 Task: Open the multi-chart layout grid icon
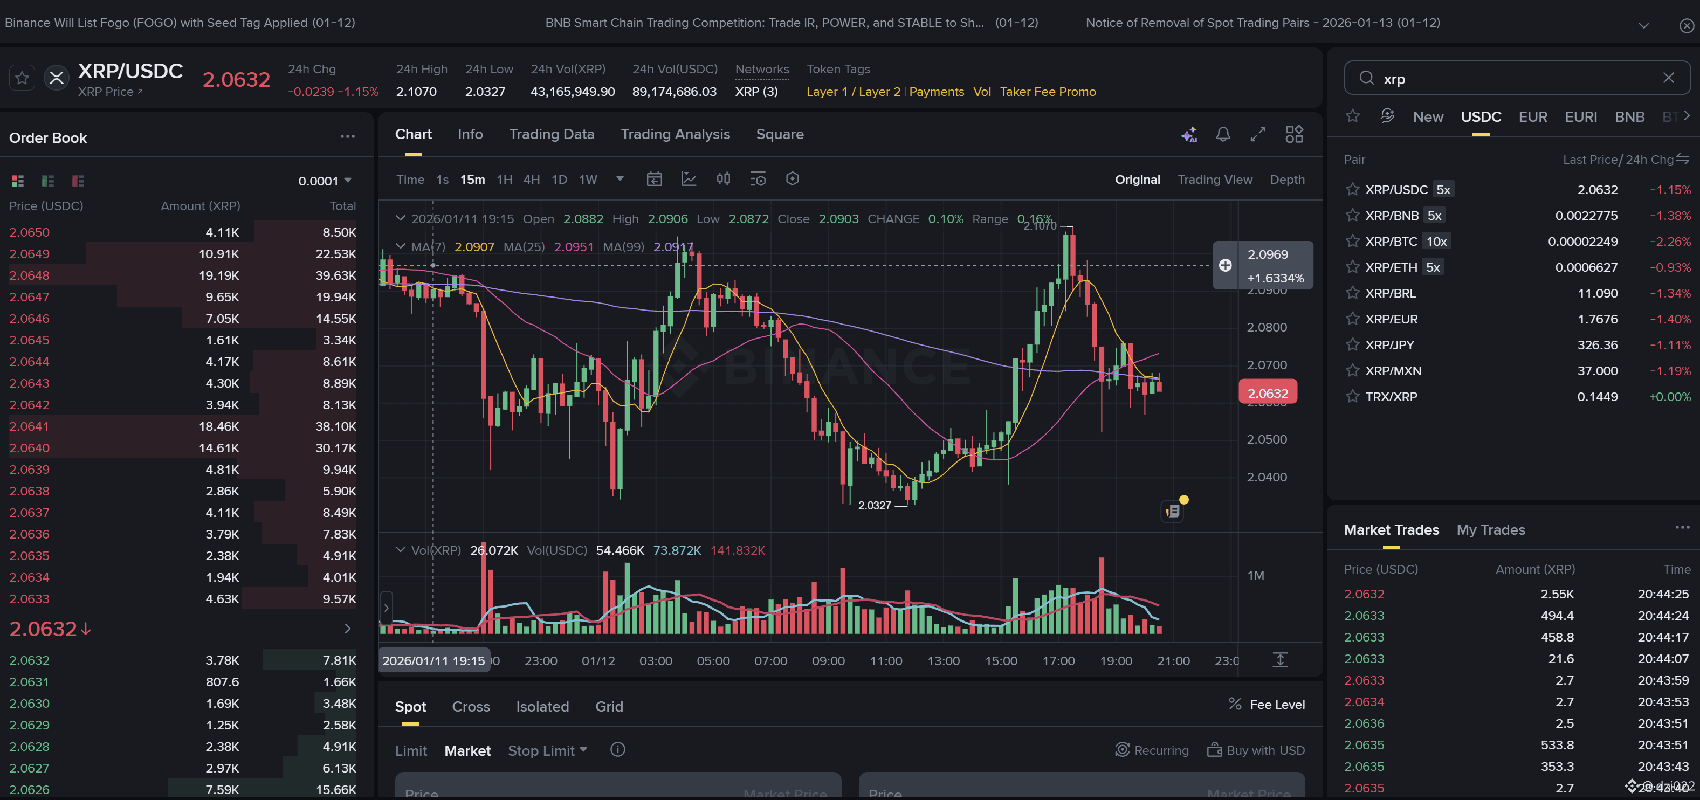click(x=1294, y=135)
